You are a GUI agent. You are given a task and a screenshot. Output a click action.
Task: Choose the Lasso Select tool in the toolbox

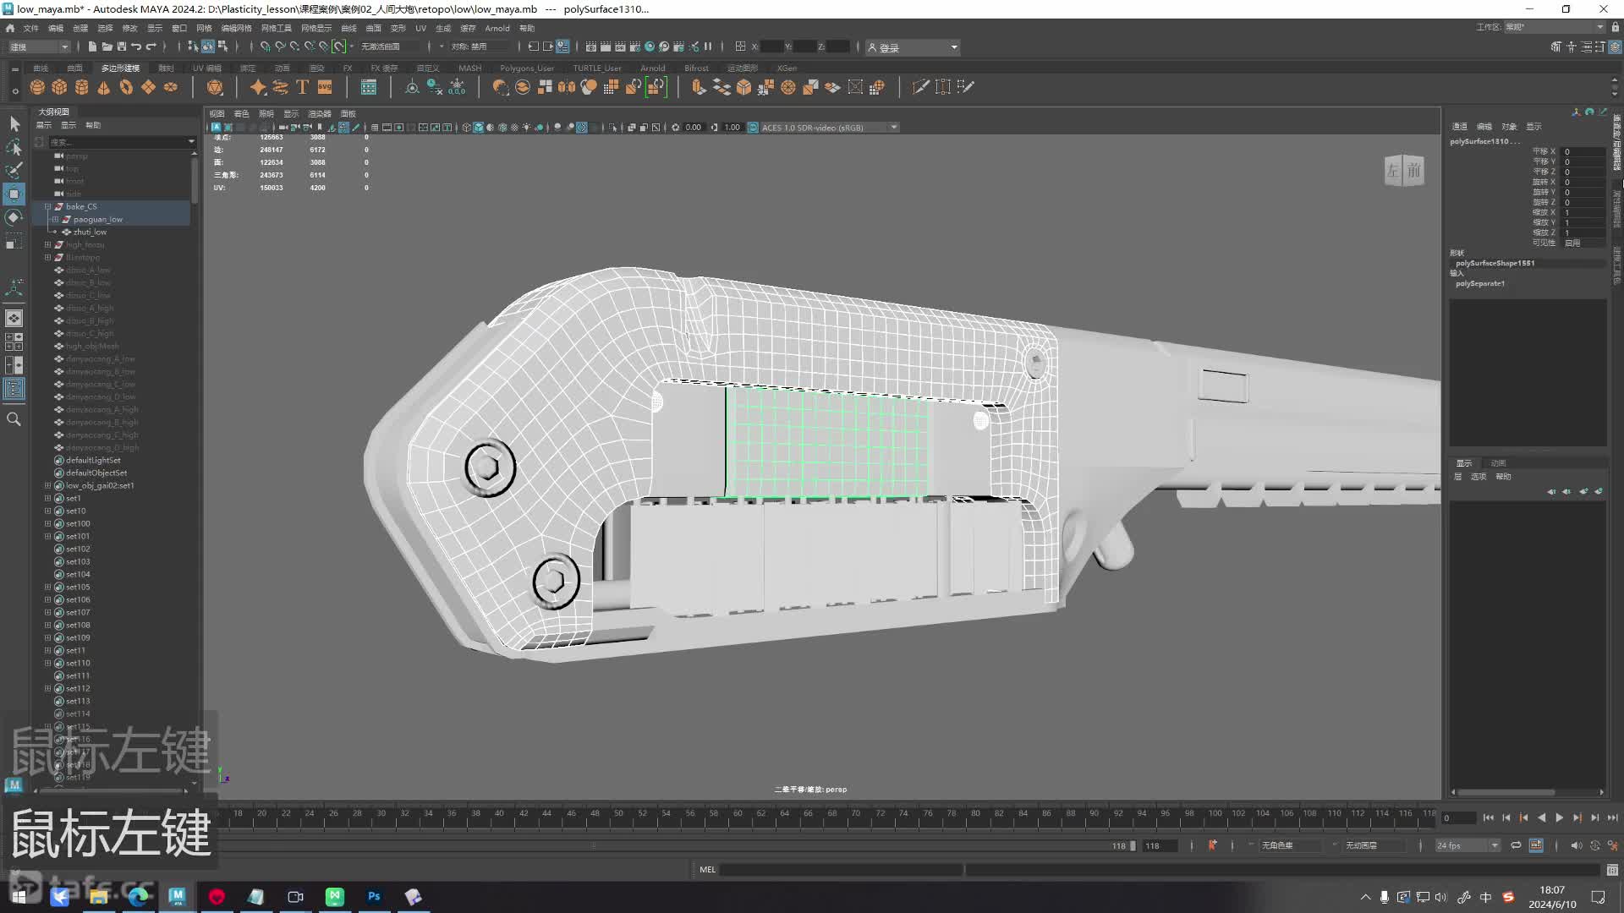[14, 148]
